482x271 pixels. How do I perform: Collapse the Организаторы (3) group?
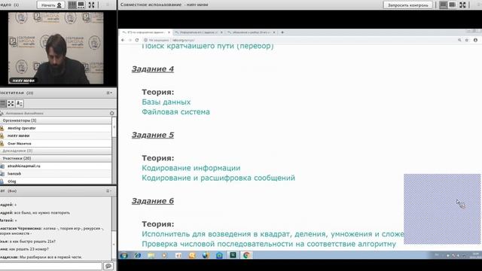pos(56,120)
